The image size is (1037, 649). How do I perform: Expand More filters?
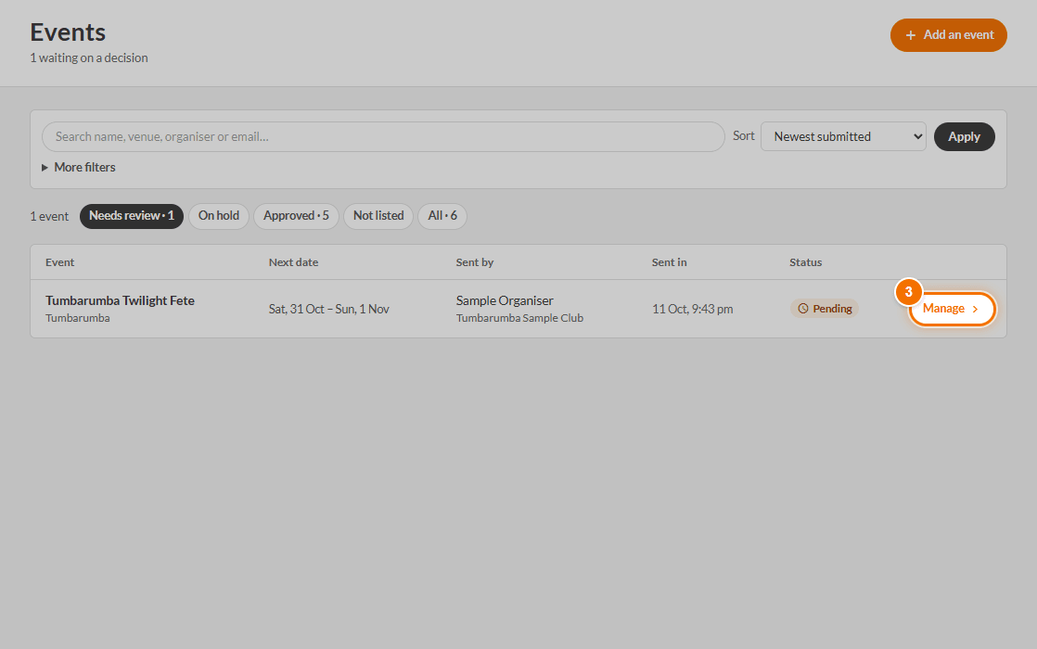pyautogui.click(x=79, y=167)
